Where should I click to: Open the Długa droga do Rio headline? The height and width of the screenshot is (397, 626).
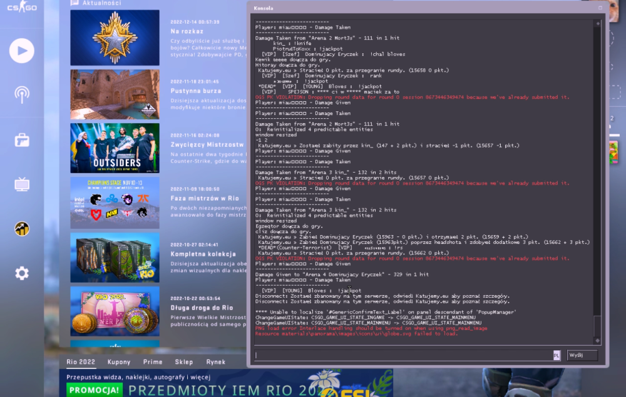(202, 308)
